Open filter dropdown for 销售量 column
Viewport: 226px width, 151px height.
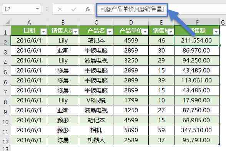coord(171,31)
